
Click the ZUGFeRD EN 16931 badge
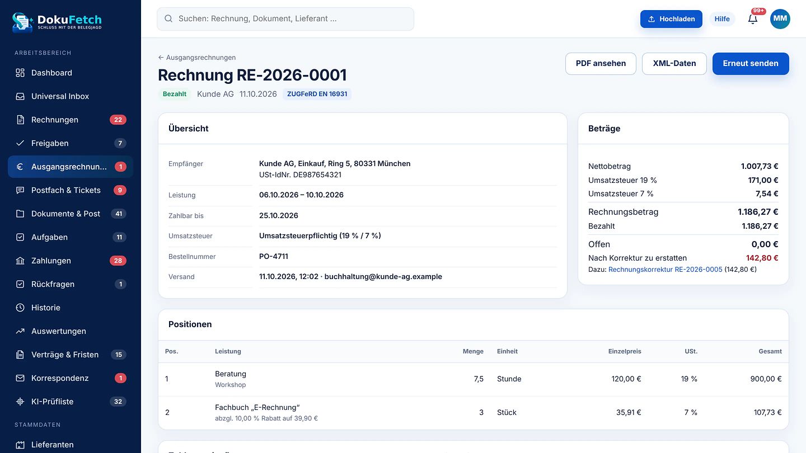tap(317, 94)
